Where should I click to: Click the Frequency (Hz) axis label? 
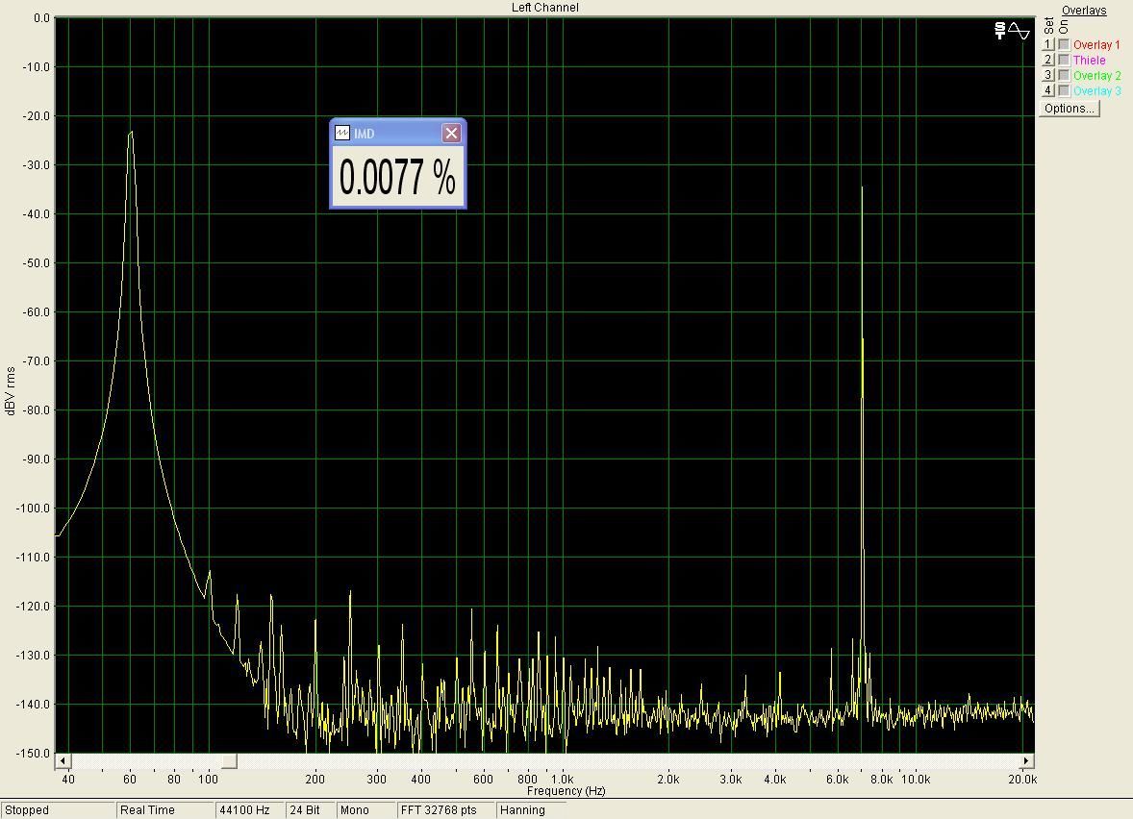pyautogui.click(x=566, y=791)
